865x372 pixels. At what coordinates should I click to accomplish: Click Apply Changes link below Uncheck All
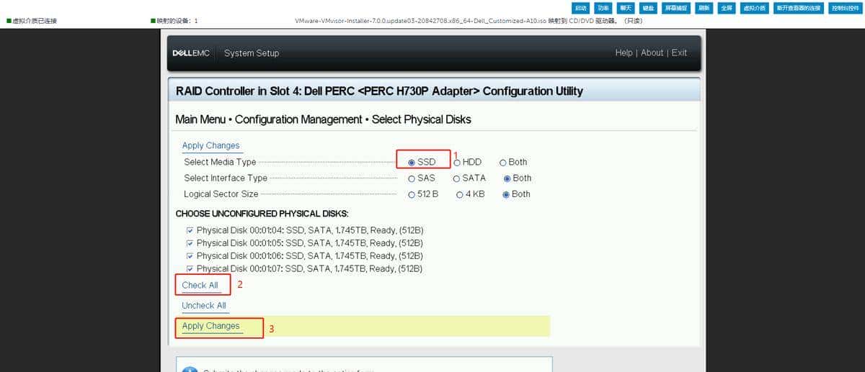210,326
